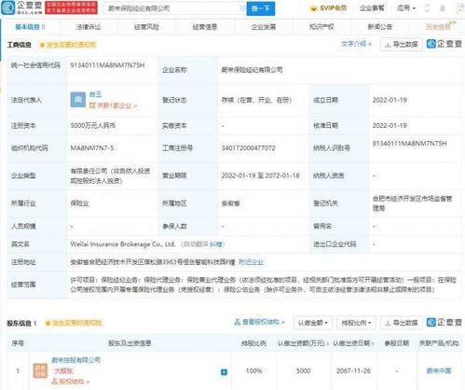The image size is (465, 390).
Task: Click the change-notification badge beside 工商信息
Action: 68,45
